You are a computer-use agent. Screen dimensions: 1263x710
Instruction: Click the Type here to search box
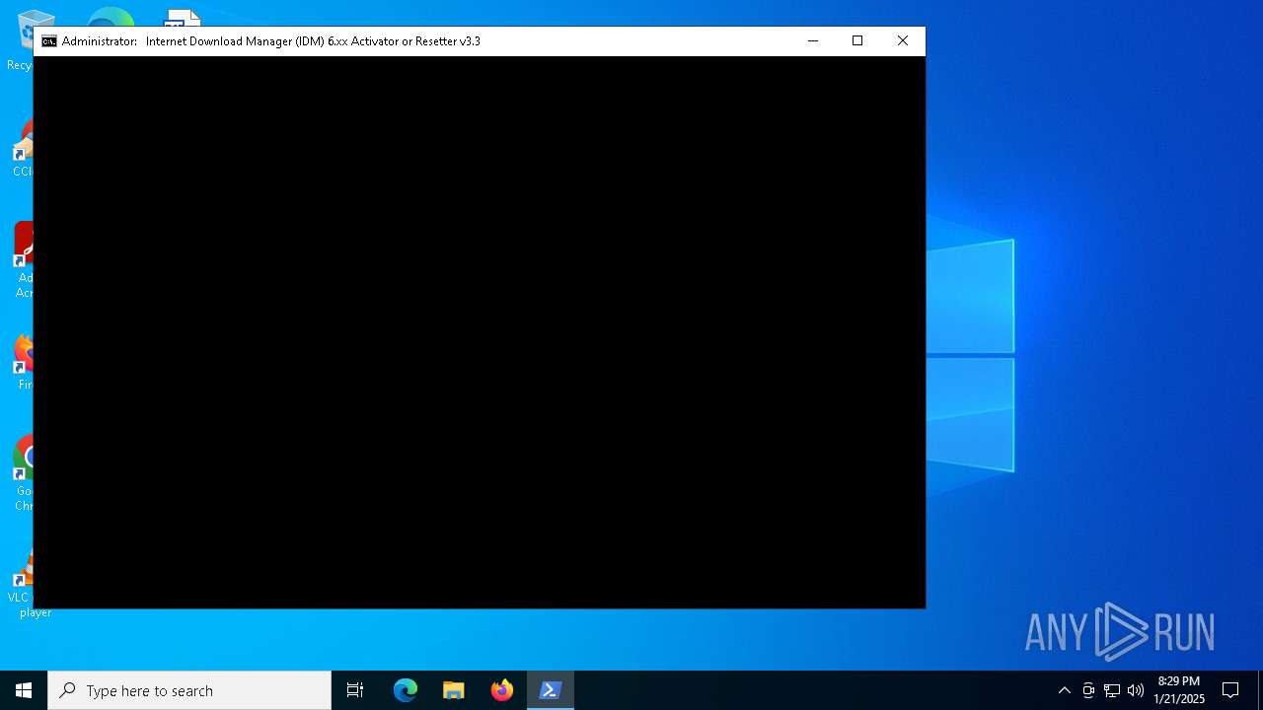[x=189, y=690]
